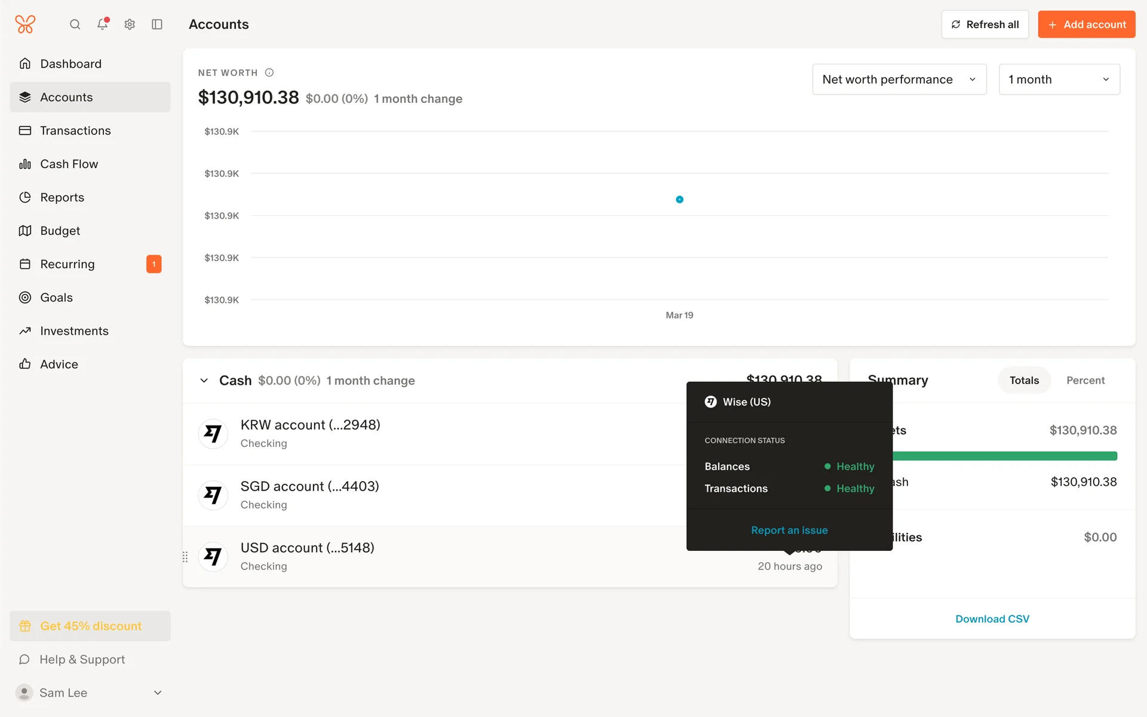Click the Net Worth info icon
This screenshot has width=1147, height=717.
click(x=269, y=73)
